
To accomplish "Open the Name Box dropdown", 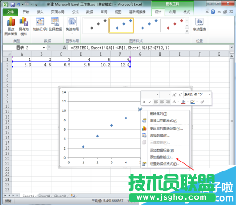I will pos(44,48).
